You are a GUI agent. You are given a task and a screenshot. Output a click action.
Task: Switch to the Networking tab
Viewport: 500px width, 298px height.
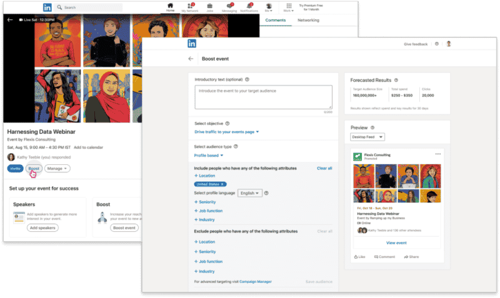(x=307, y=20)
